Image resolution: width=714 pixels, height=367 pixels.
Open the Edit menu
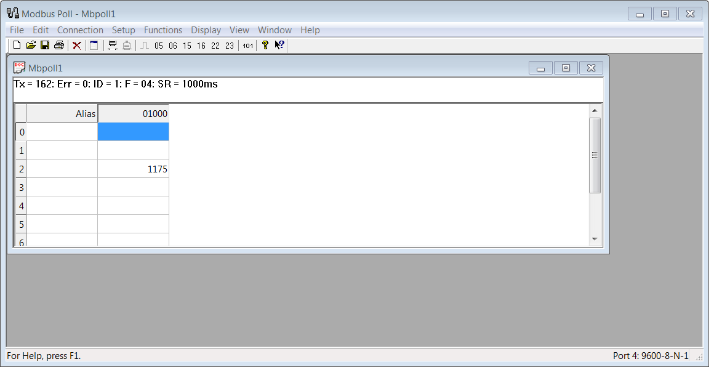(41, 30)
